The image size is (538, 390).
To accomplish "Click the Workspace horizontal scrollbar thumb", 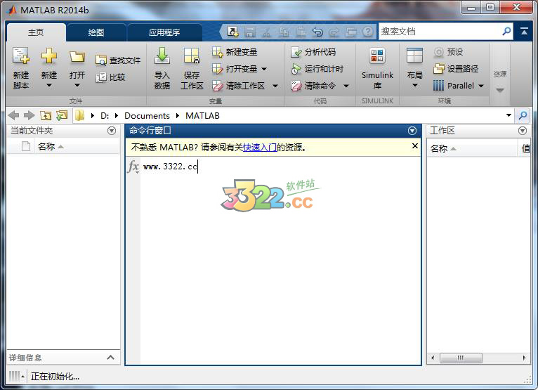I will tap(461, 358).
